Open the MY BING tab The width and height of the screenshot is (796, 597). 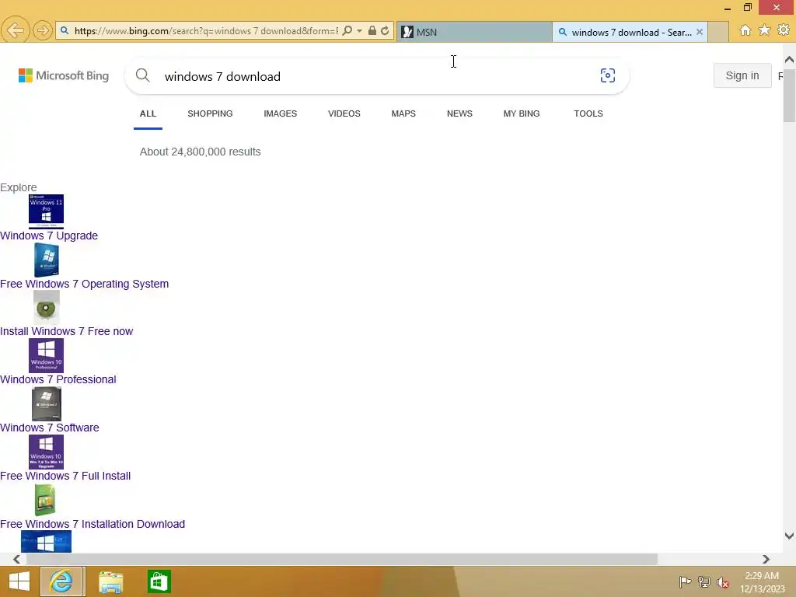click(522, 113)
